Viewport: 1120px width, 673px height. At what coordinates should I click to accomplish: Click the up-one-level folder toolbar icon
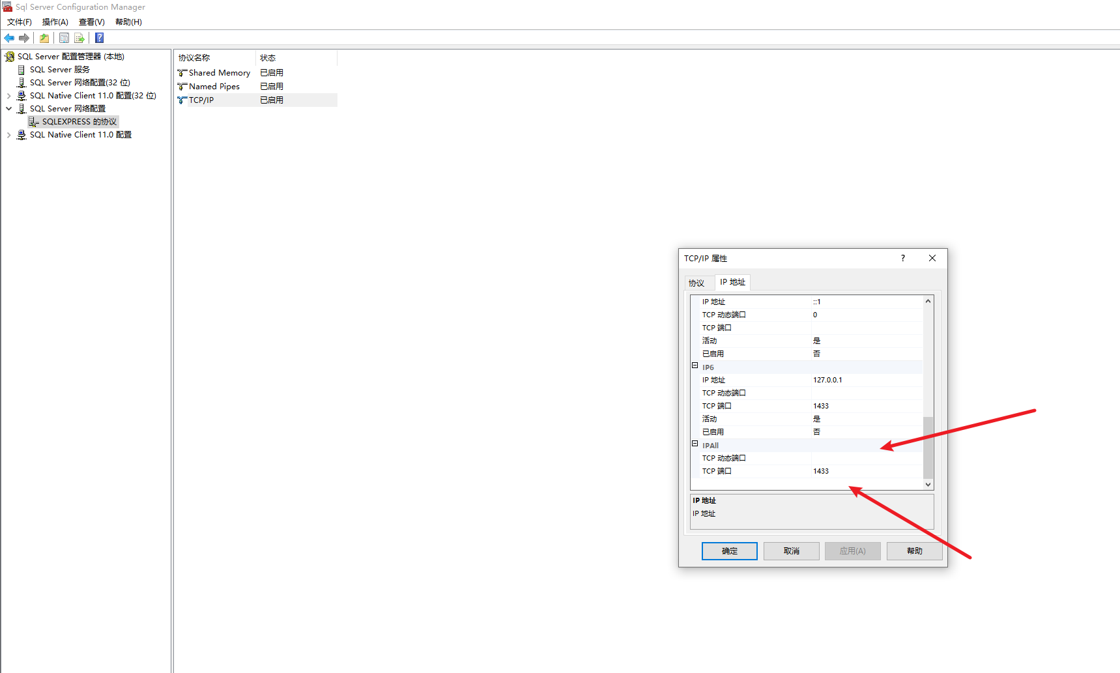(44, 38)
